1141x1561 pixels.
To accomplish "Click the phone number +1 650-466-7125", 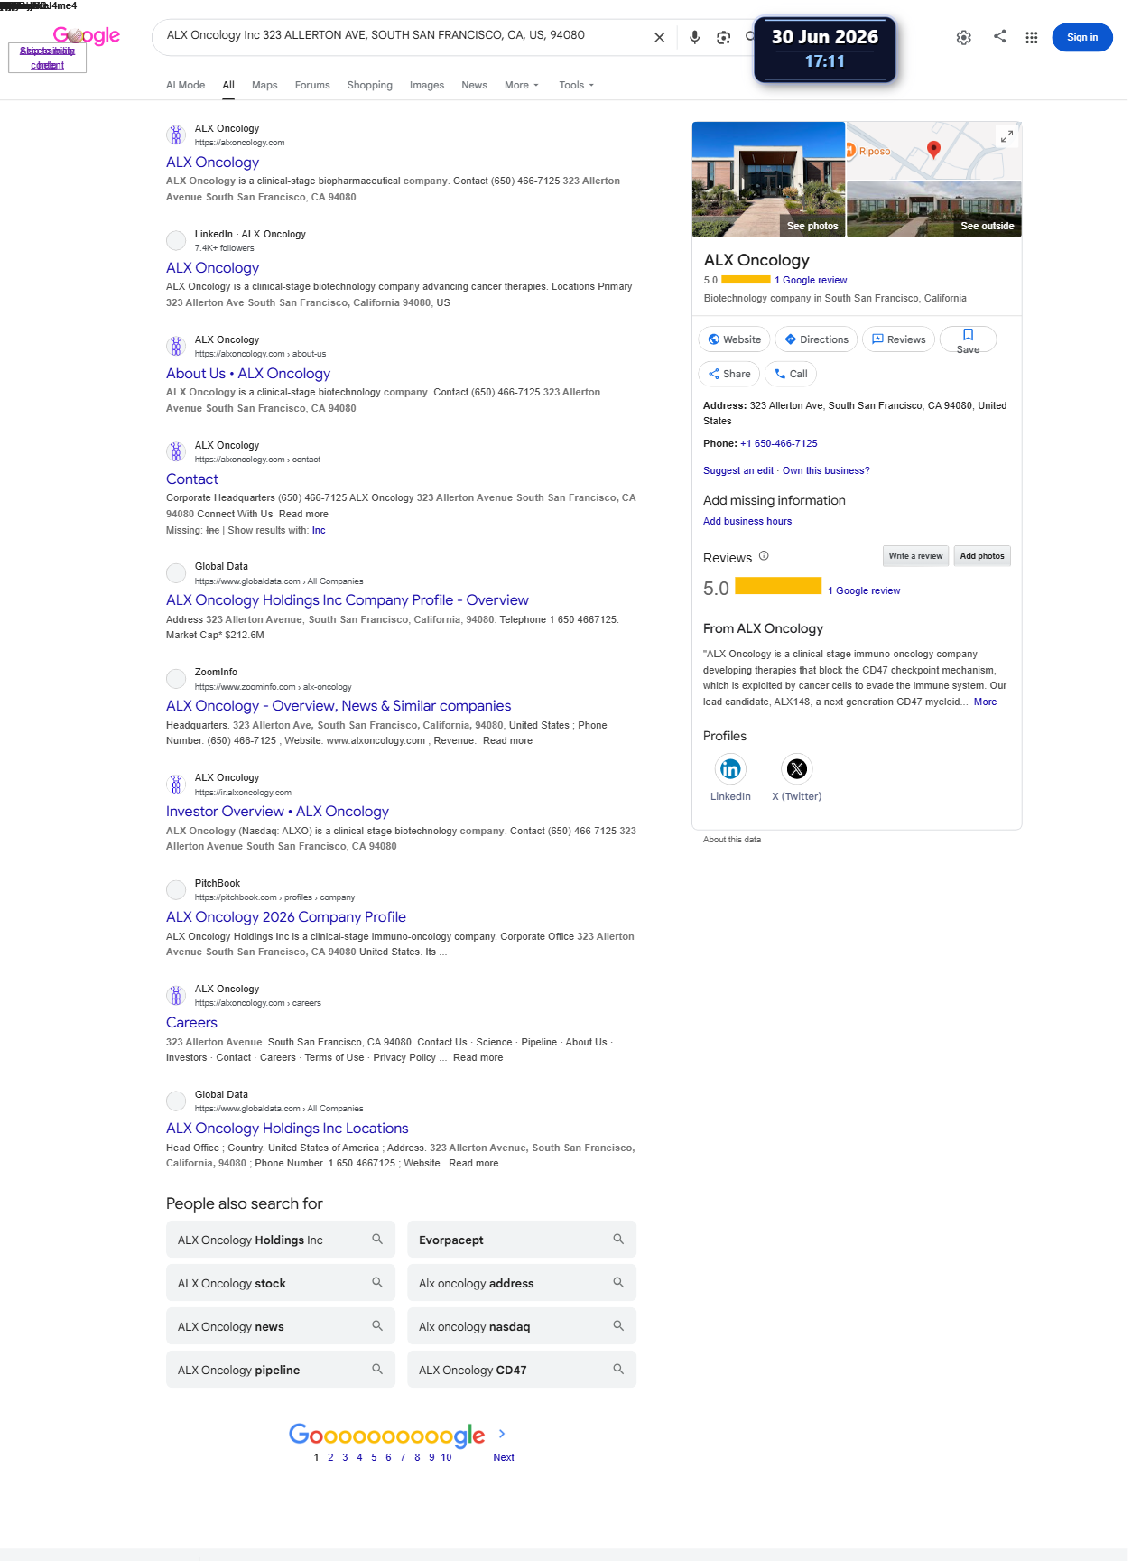I will (x=779, y=443).
